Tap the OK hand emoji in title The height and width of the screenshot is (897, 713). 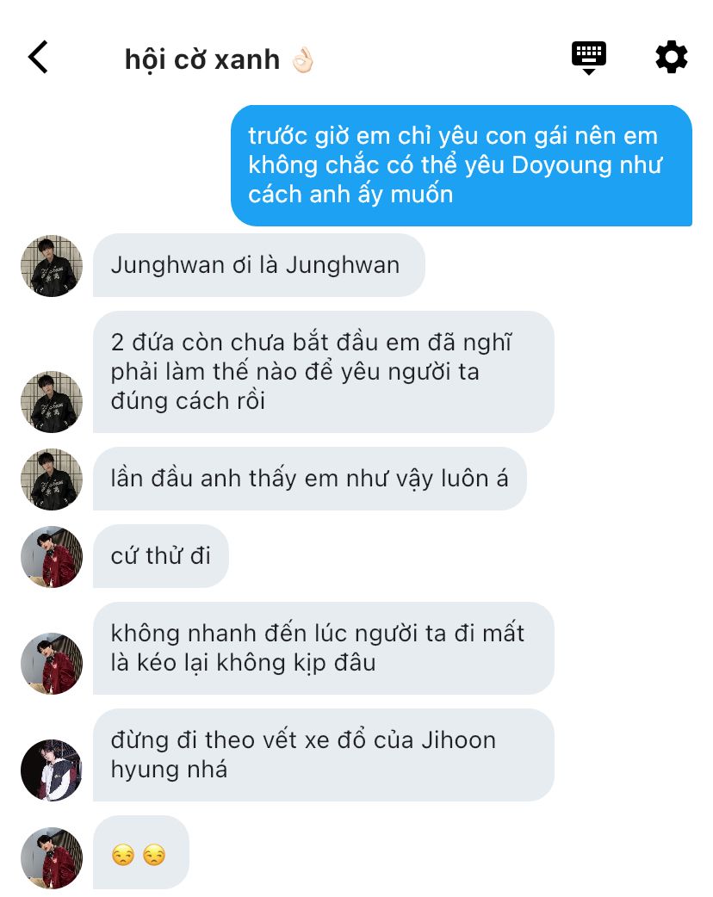(x=303, y=60)
